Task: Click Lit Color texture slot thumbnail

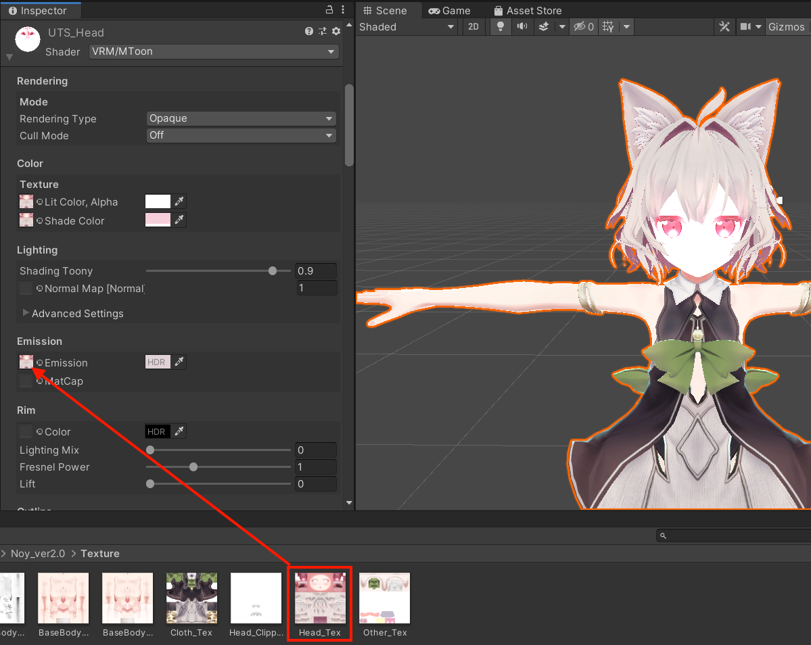Action: point(26,201)
